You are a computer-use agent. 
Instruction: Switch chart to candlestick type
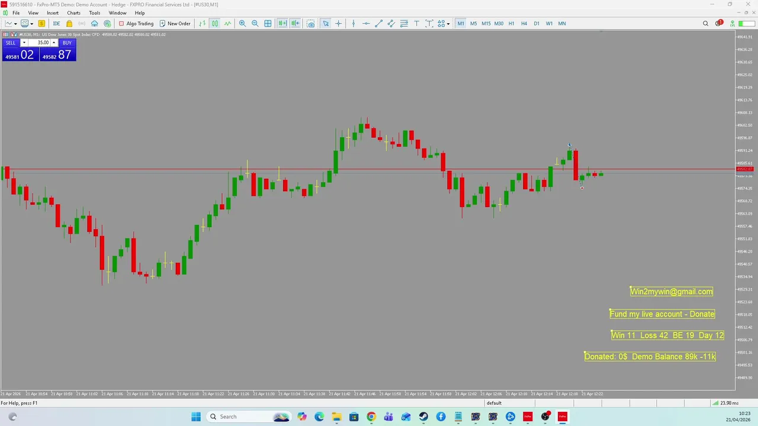214,24
